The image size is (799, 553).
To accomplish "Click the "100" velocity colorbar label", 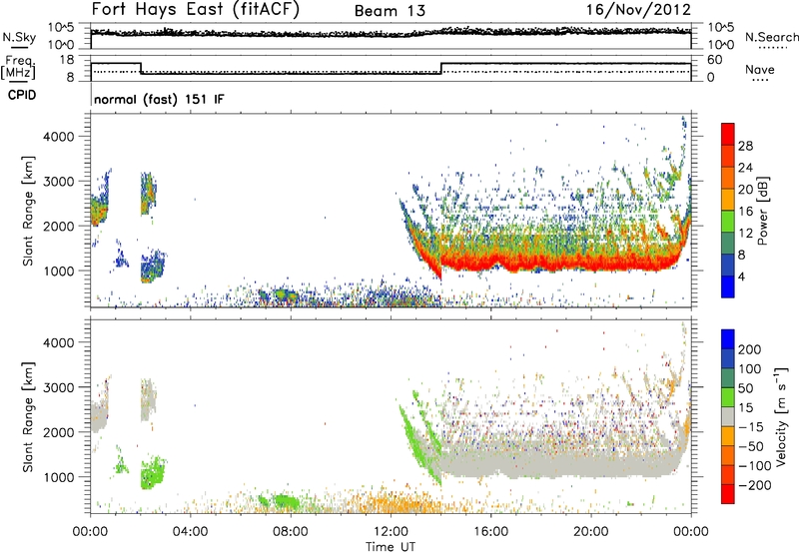I will pyautogui.click(x=750, y=369).
